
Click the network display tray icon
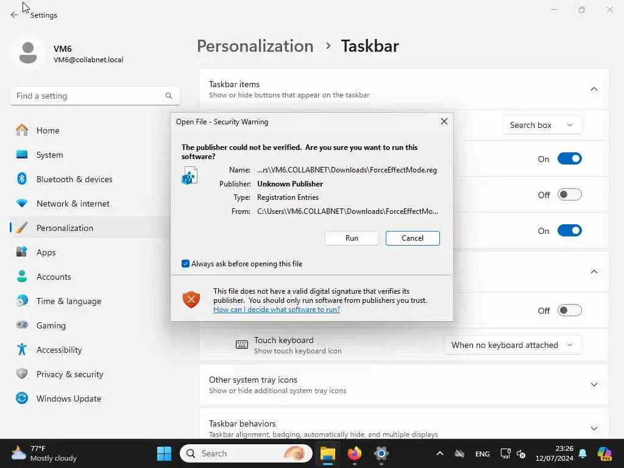point(505,453)
